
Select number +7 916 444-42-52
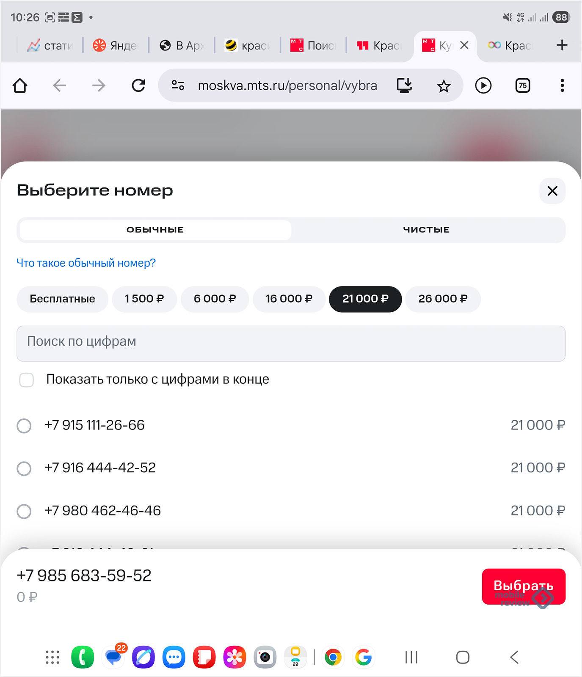click(x=24, y=468)
